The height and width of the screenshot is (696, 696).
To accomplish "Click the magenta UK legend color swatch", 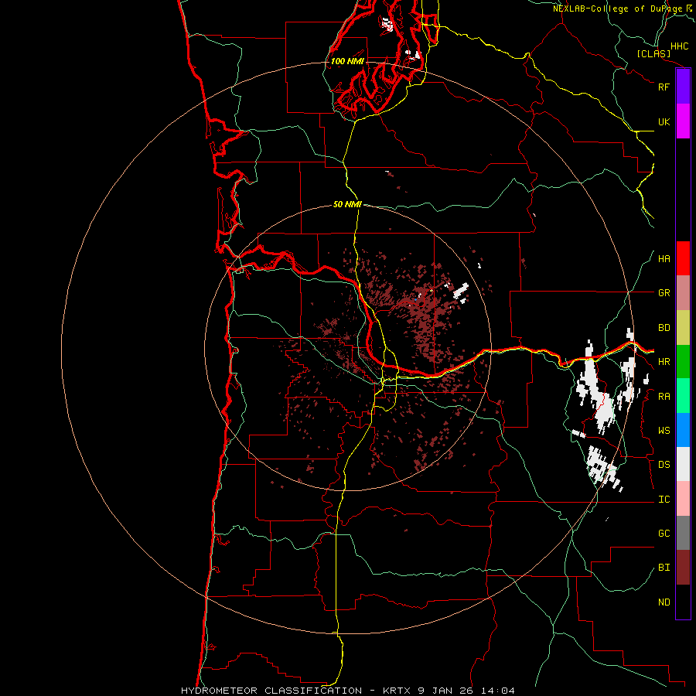I will [x=683, y=121].
